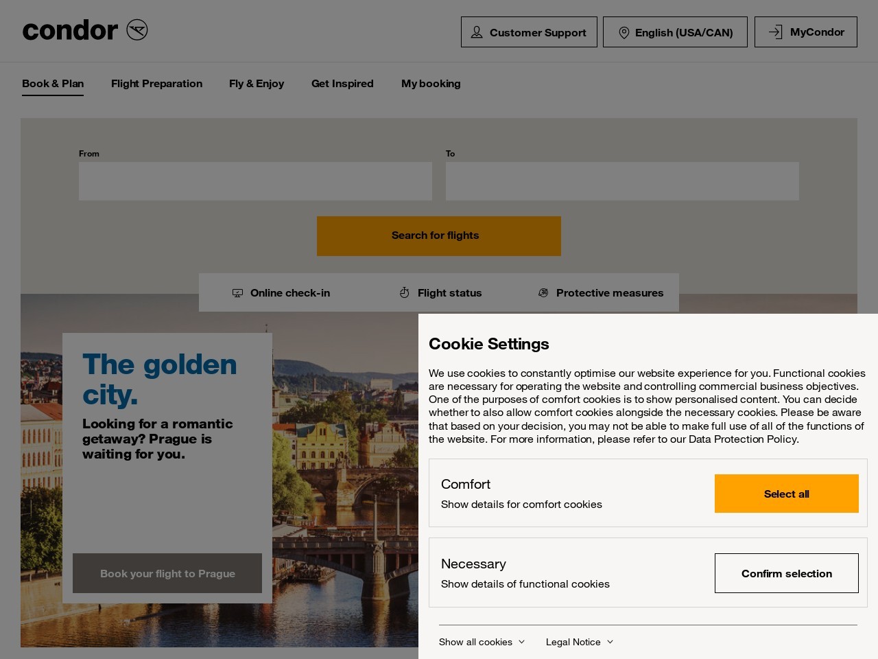
Task: Select Online check-in monitor icon
Action: [x=237, y=292]
